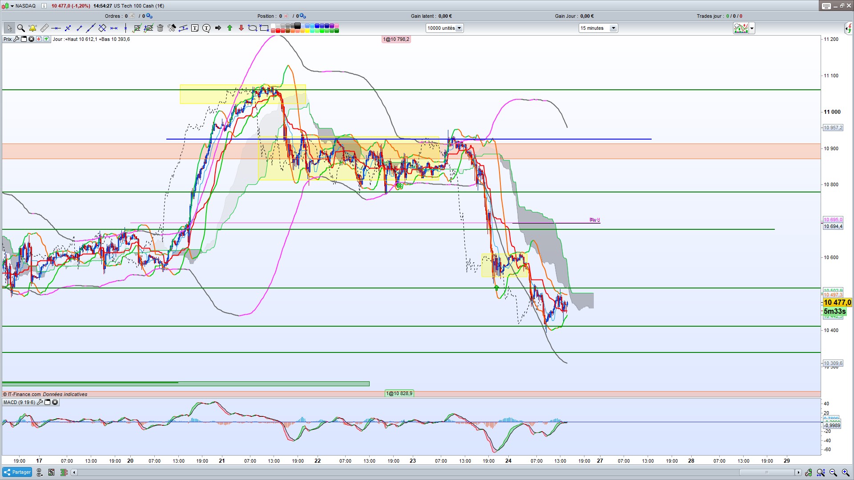Image resolution: width=854 pixels, height=480 pixels.
Task: Open MACD indicator wrench settings
Action: click(x=40, y=402)
